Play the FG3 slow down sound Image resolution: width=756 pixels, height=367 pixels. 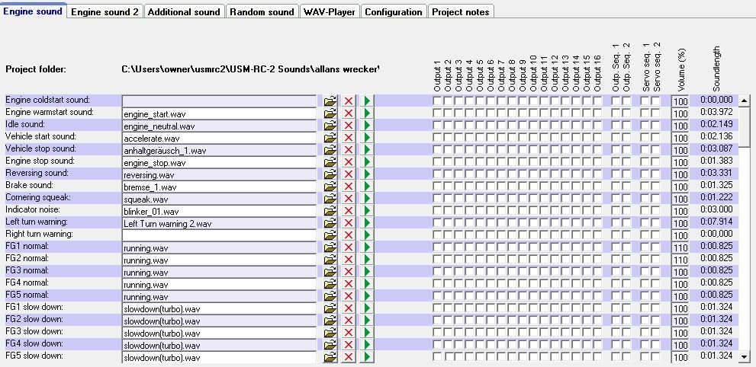click(367, 332)
